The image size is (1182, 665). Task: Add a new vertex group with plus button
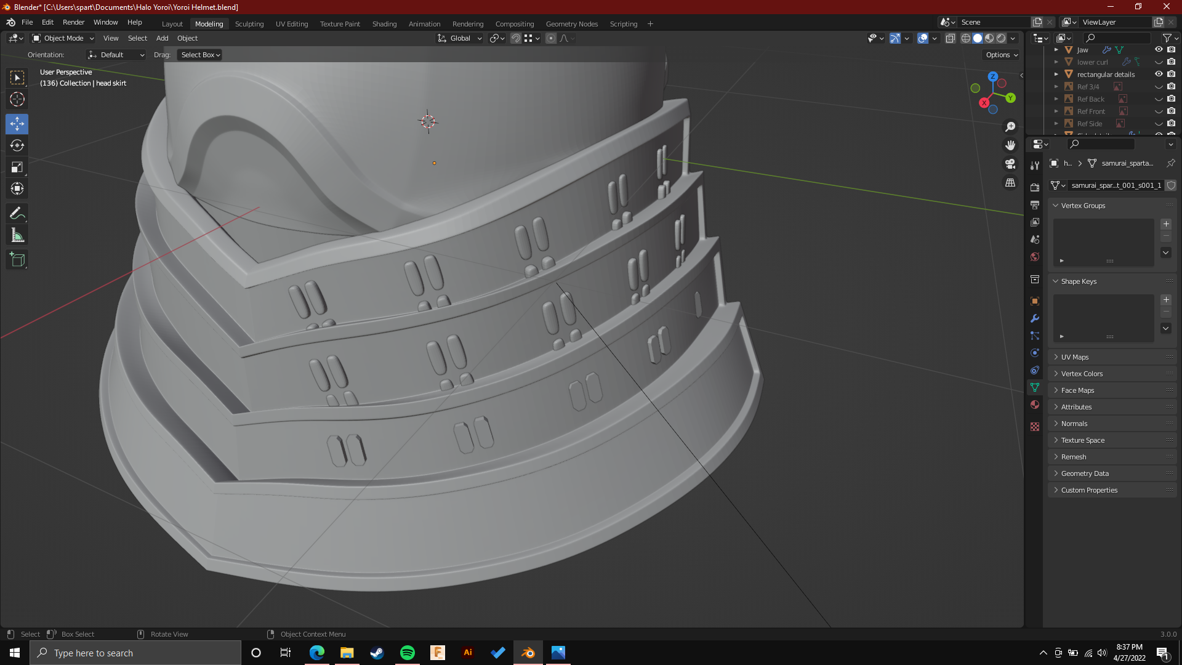pos(1166,224)
